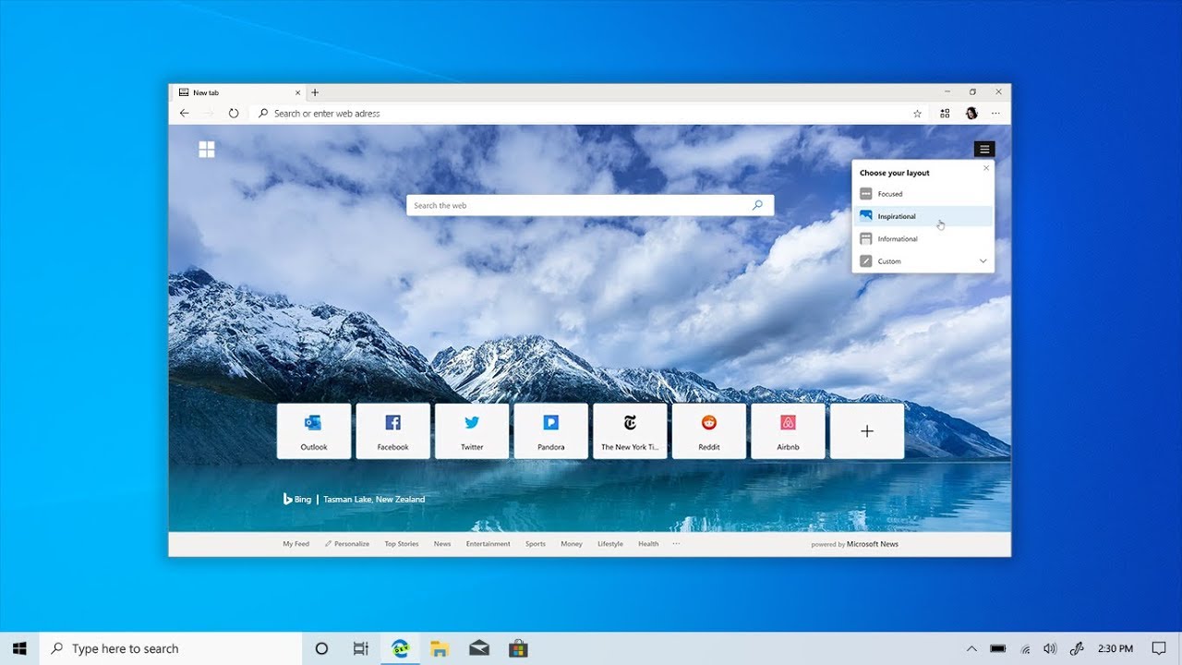Open the Tasman Lake, New Zealand image link
The width and height of the screenshot is (1182, 665).
[x=373, y=499]
